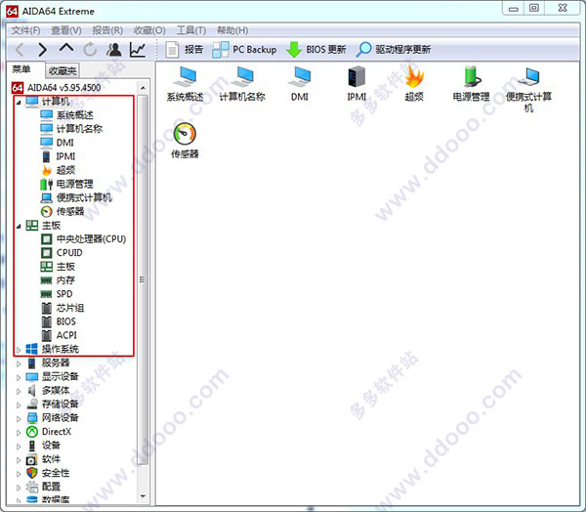Open the 便携式计算机 laptop icon in the right pane

528,89
